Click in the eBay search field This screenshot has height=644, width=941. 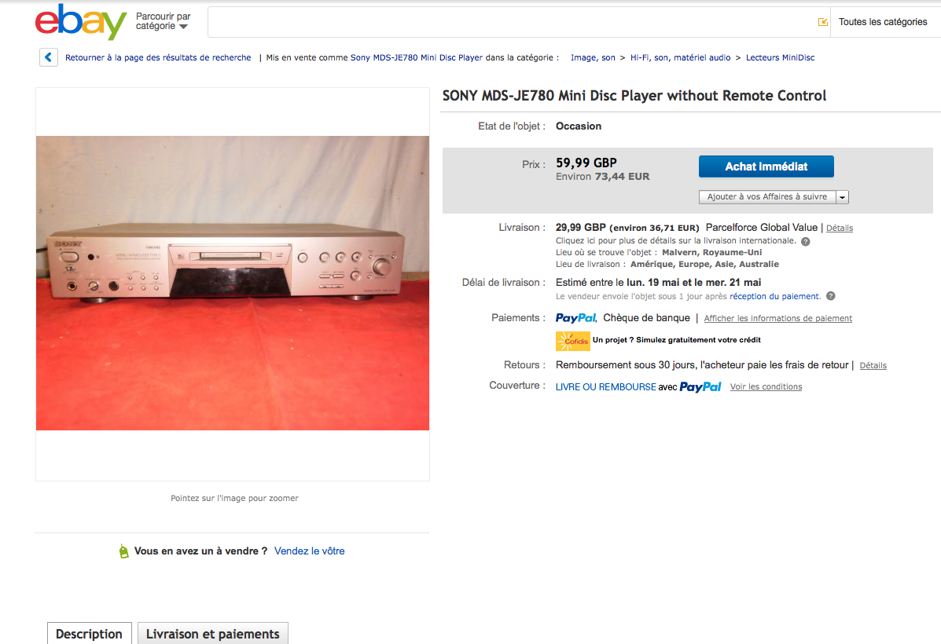(512, 22)
